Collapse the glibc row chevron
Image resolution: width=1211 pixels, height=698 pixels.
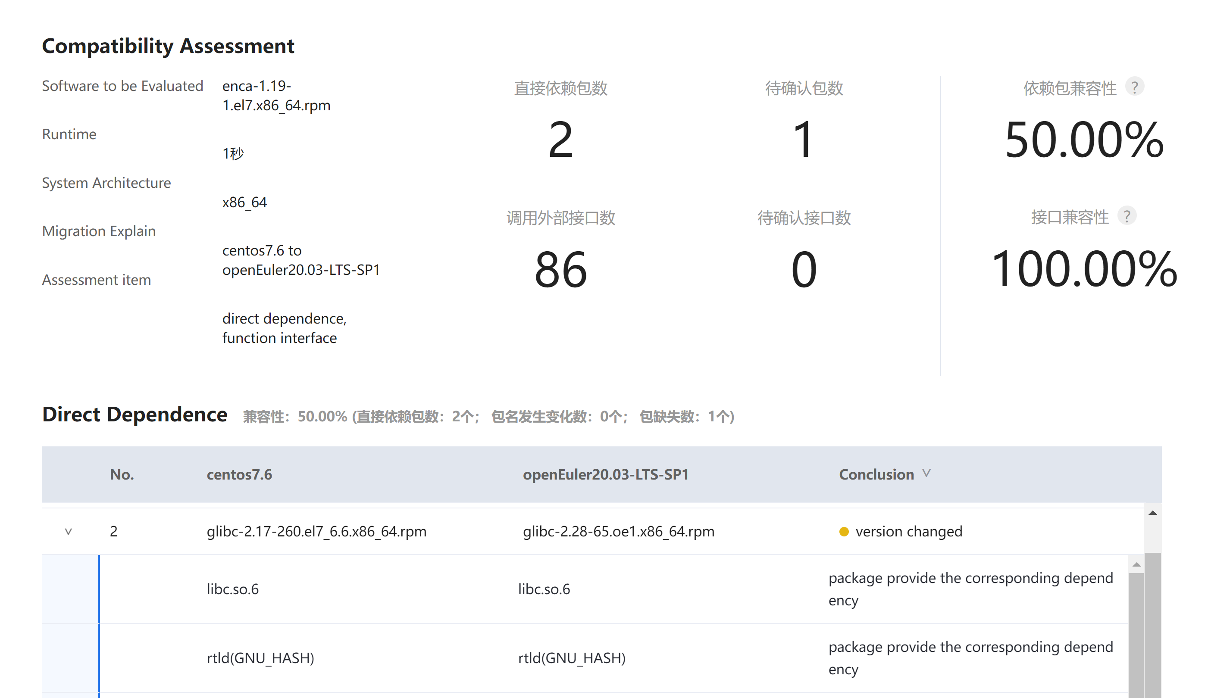pyautogui.click(x=68, y=531)
